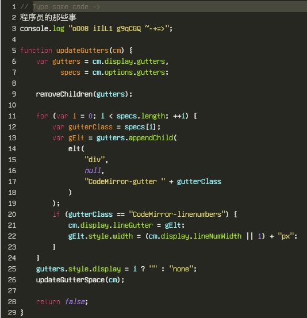Click the 'updateGutters' function name on line 5
This screenshot has height=318, width=307.
pyautogui.click(x=82, y=50)
